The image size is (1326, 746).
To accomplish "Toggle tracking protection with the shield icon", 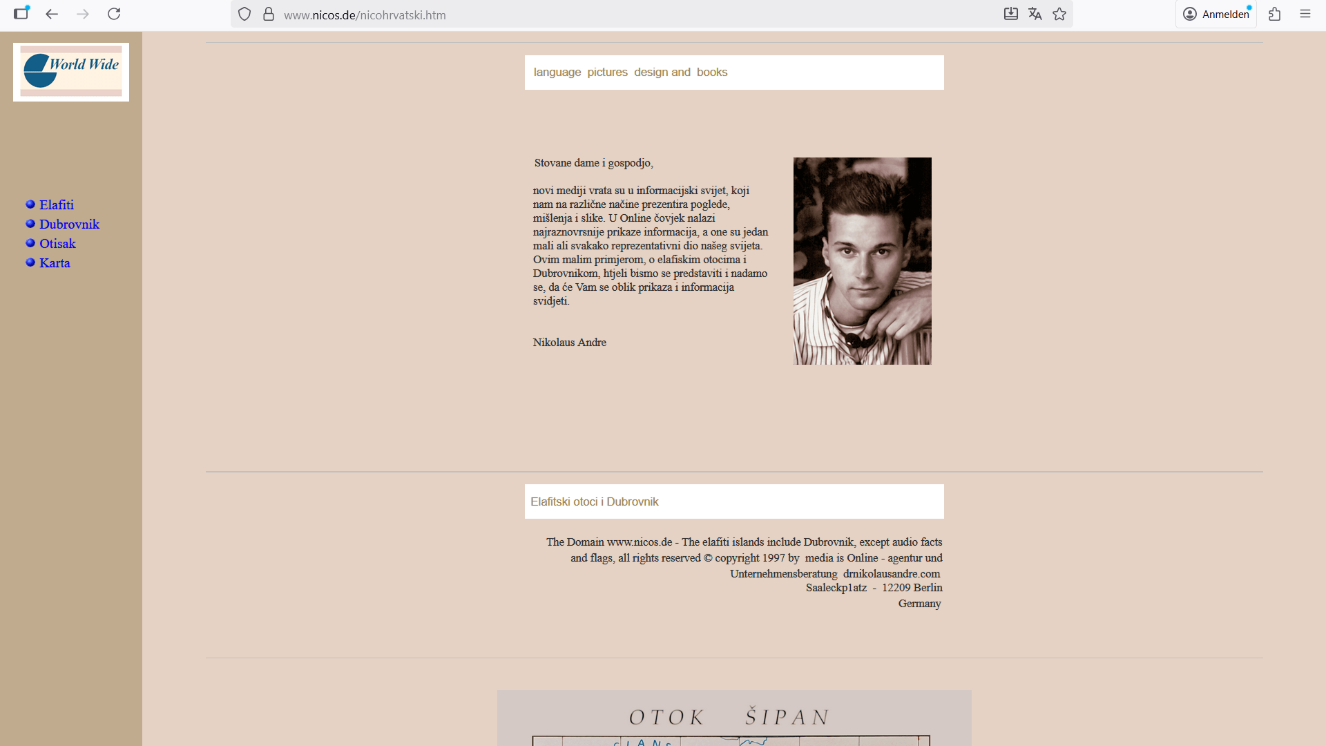I will click(x=244, y=14).
